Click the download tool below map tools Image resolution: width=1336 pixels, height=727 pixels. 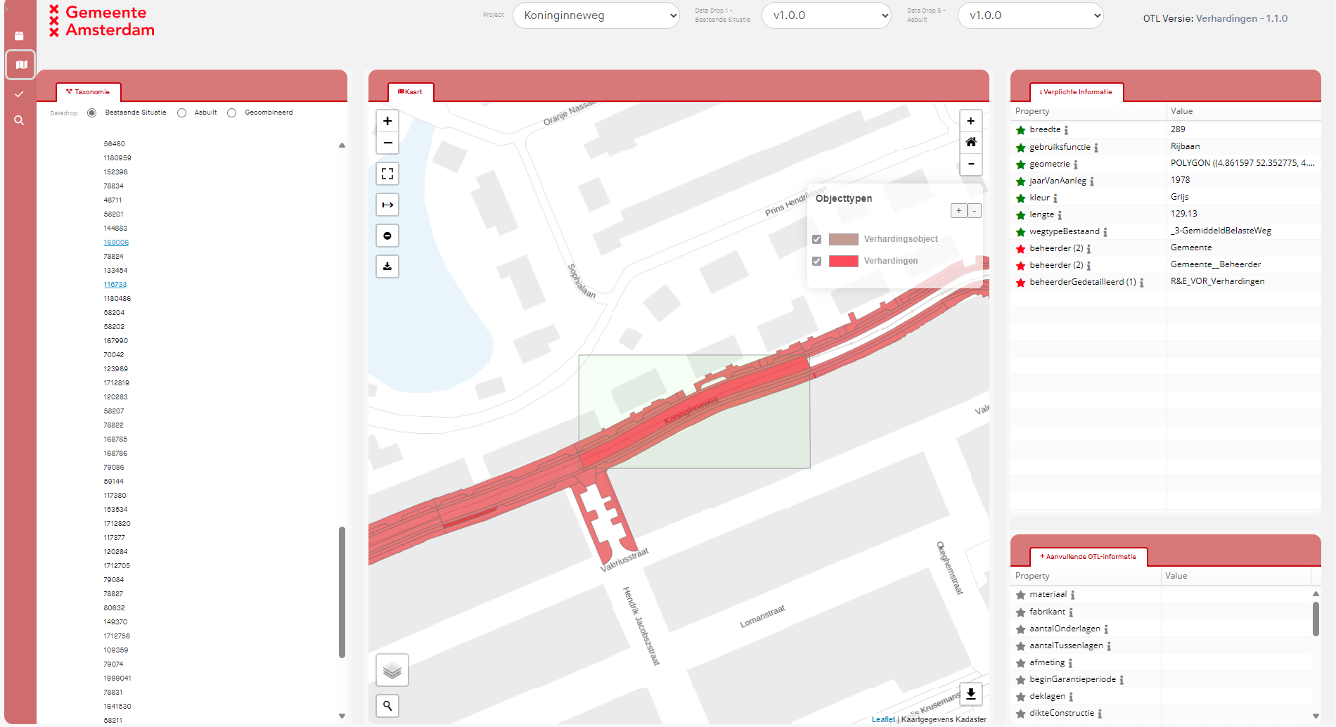coord(387,266)
